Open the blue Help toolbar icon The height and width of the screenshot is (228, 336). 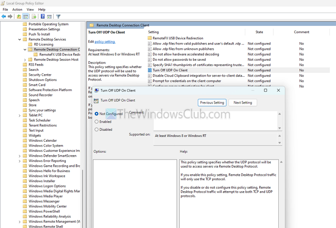(43, 16)
